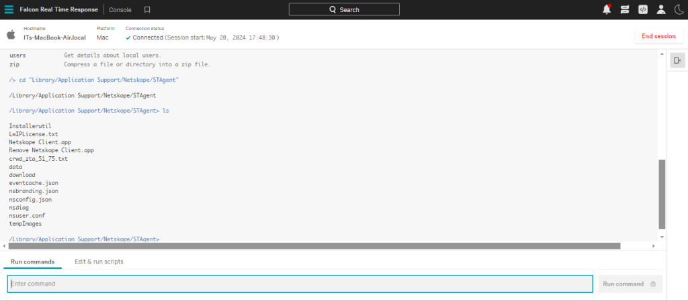Click the Console breadcrumb
This screenshot has height=301, width=688.
pos(120,9)
